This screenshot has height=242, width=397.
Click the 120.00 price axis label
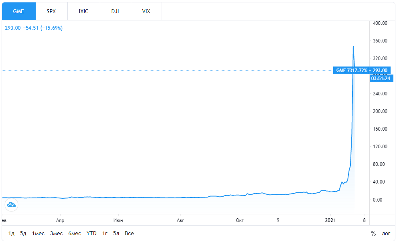point(380,146)
